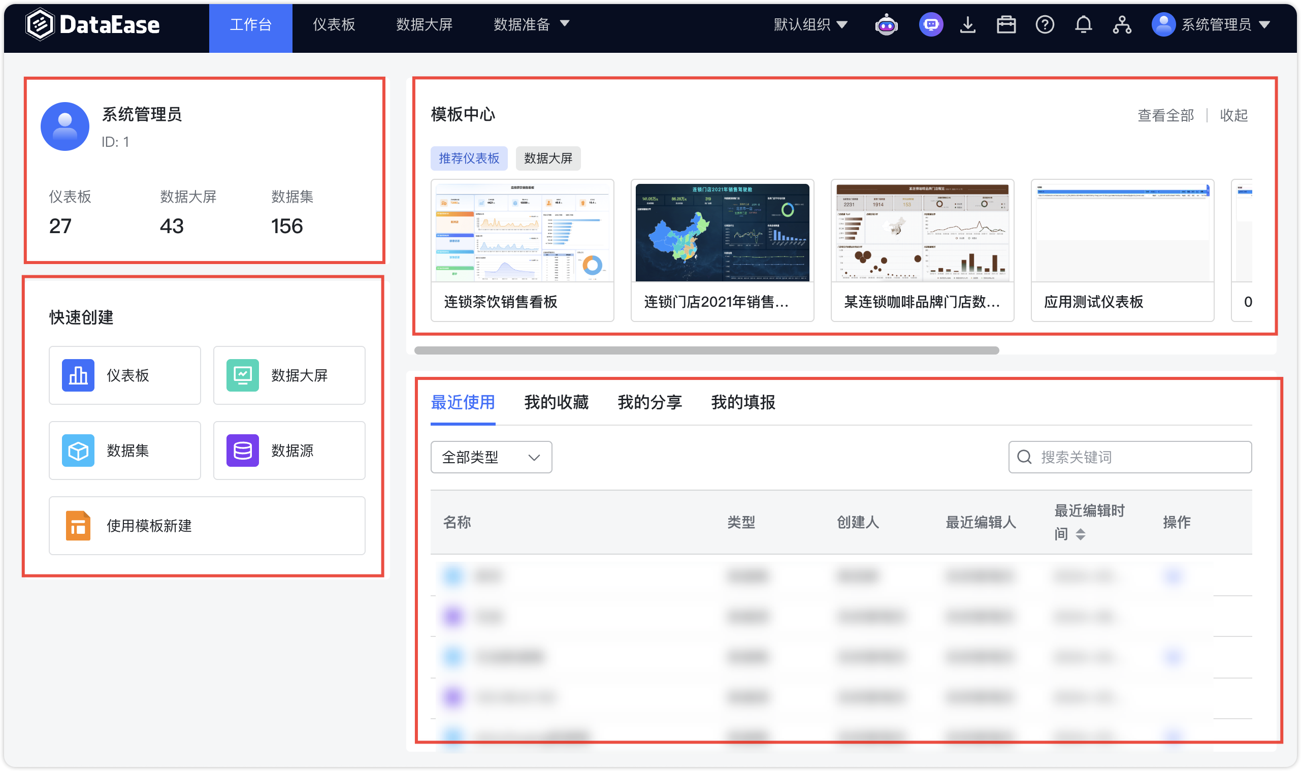Select the 推荐仪表板 filter pill

coord(469,158)
